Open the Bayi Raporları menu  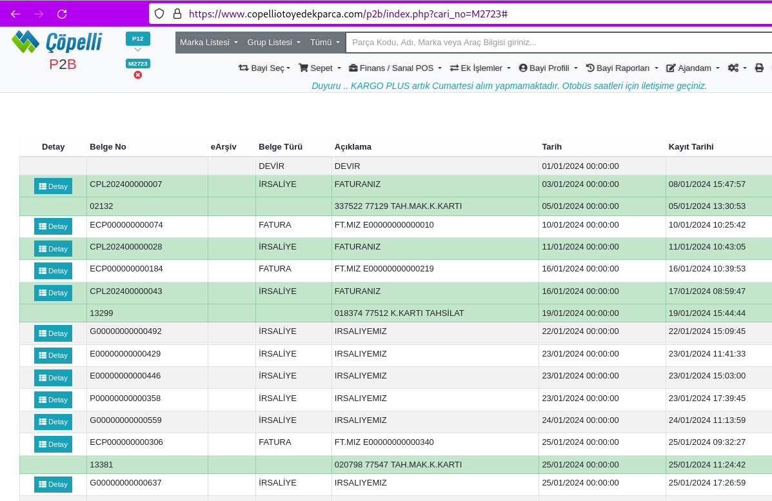coord(622,68)
